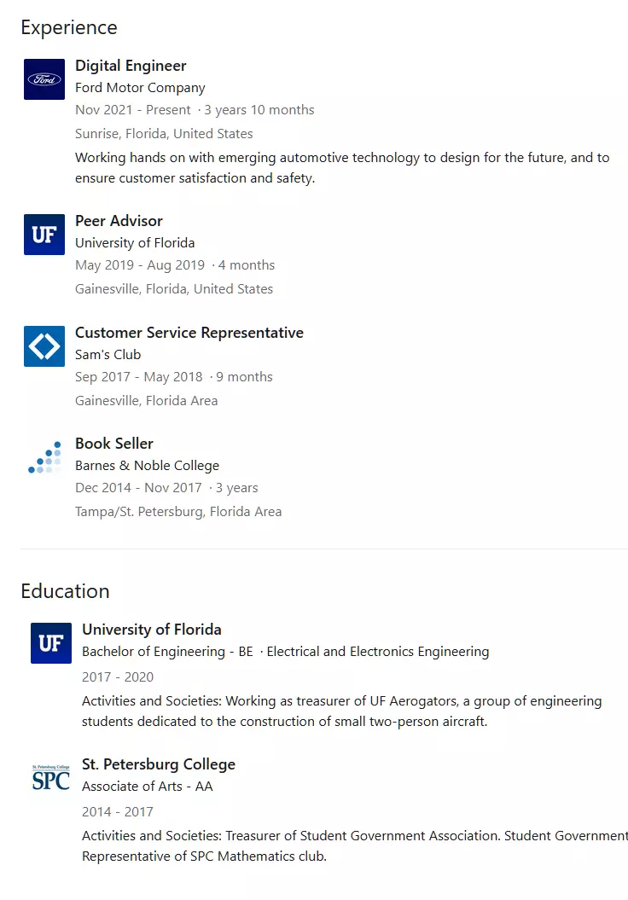Click the Ford Motor Company name link
Image resolution: width=628 pixels, height=900 pixels.
[x=140, y=88]
